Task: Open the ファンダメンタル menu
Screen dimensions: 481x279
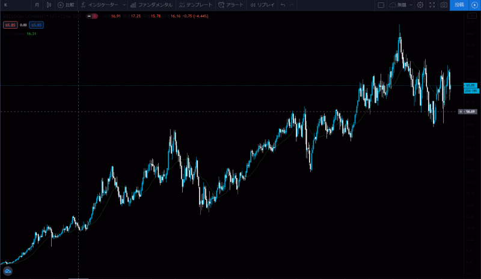Action: pyautogui.click(x=152, y=5)
